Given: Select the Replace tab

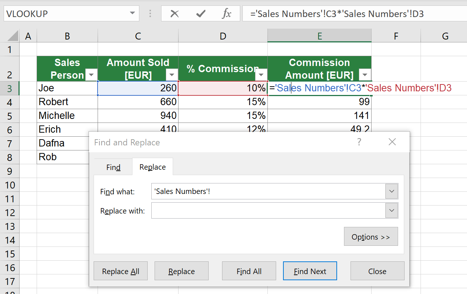Looking at the screenshot, I should click(x=152, y=167).
